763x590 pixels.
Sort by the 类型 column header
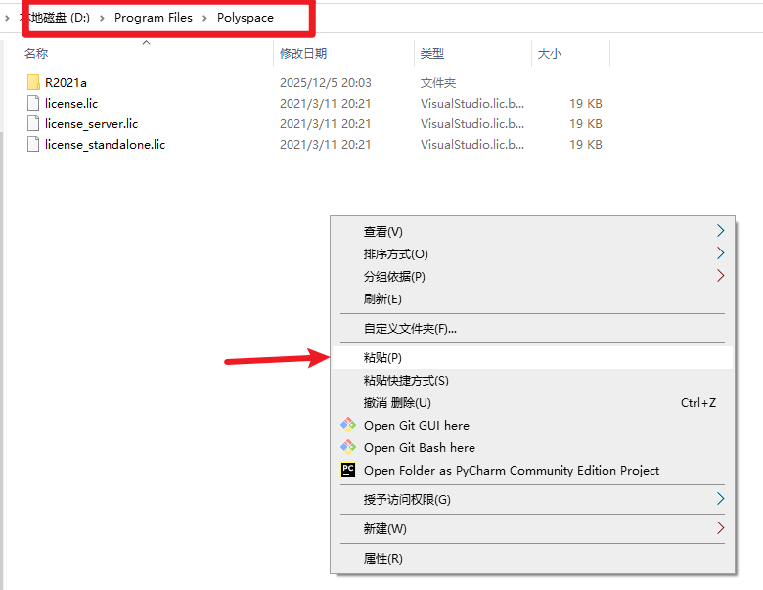[x=432, y=53]
